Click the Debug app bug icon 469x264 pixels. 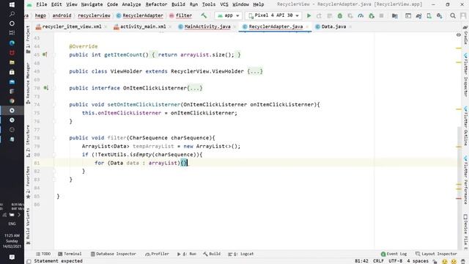coord(340,15)
